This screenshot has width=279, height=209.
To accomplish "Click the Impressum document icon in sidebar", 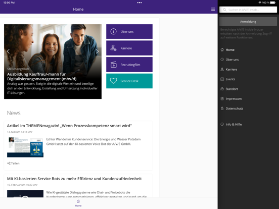I will 222,98.
